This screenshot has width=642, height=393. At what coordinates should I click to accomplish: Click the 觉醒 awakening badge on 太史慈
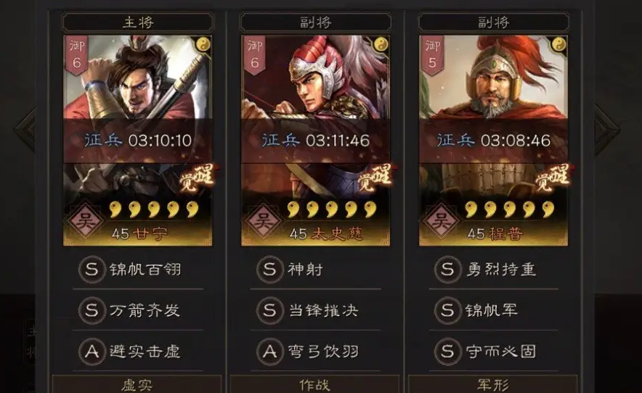pos(375,178)
